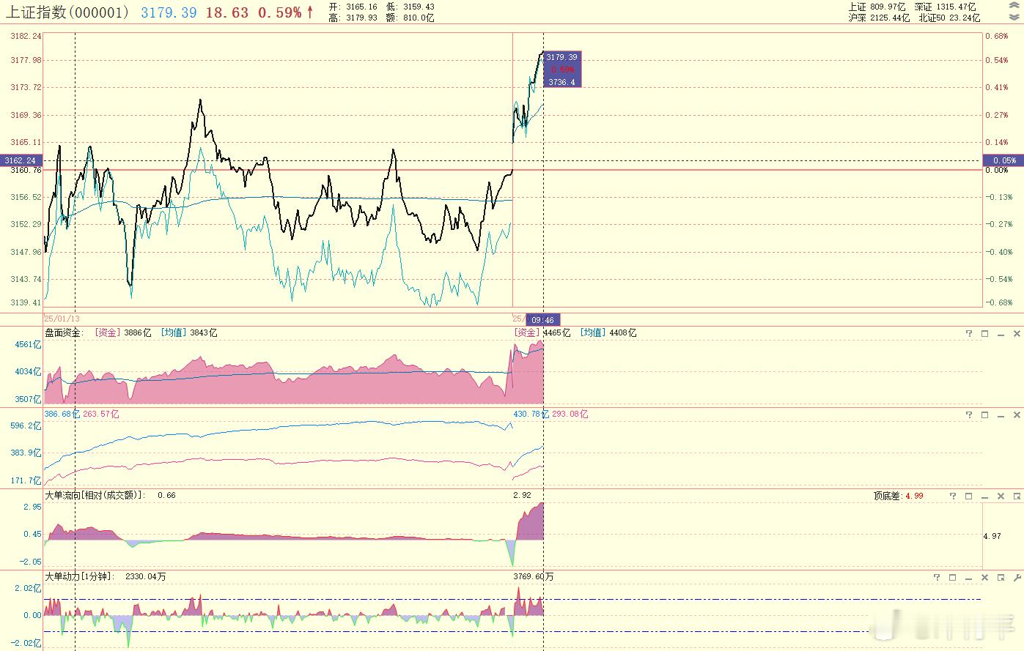The height and width of the screenshot is (651, 1024).
Task: Click the 386.68亿 blue line value
Action: point(62,414)
